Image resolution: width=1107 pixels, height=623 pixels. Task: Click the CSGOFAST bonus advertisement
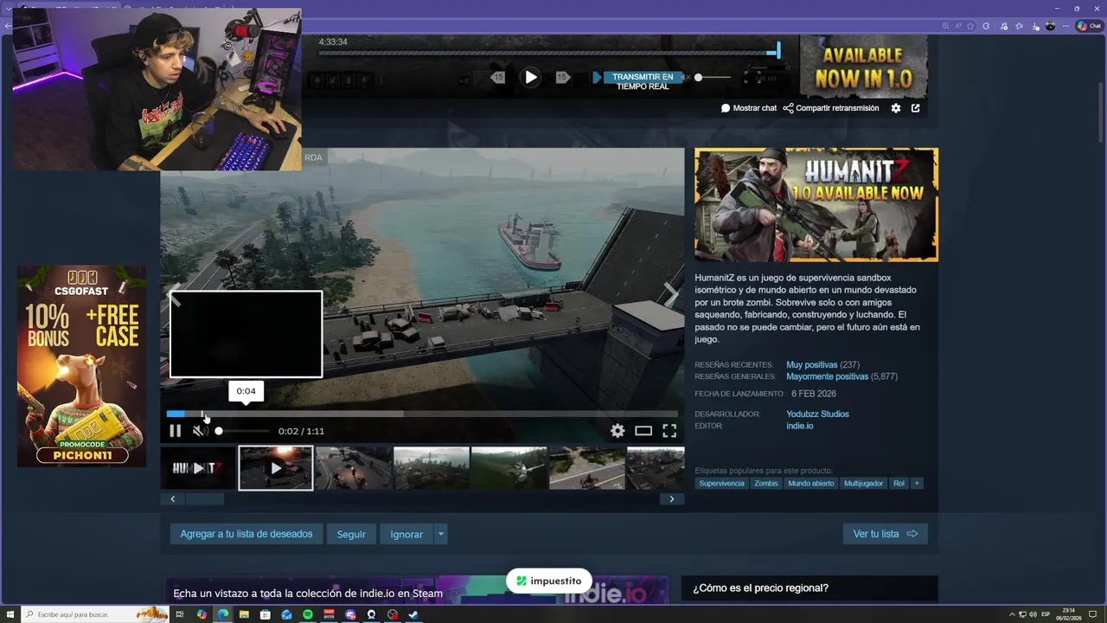click(82, 366)
